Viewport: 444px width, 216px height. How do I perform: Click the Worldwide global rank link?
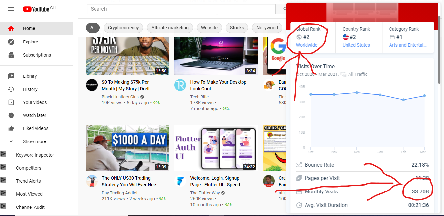click(307, 45)
